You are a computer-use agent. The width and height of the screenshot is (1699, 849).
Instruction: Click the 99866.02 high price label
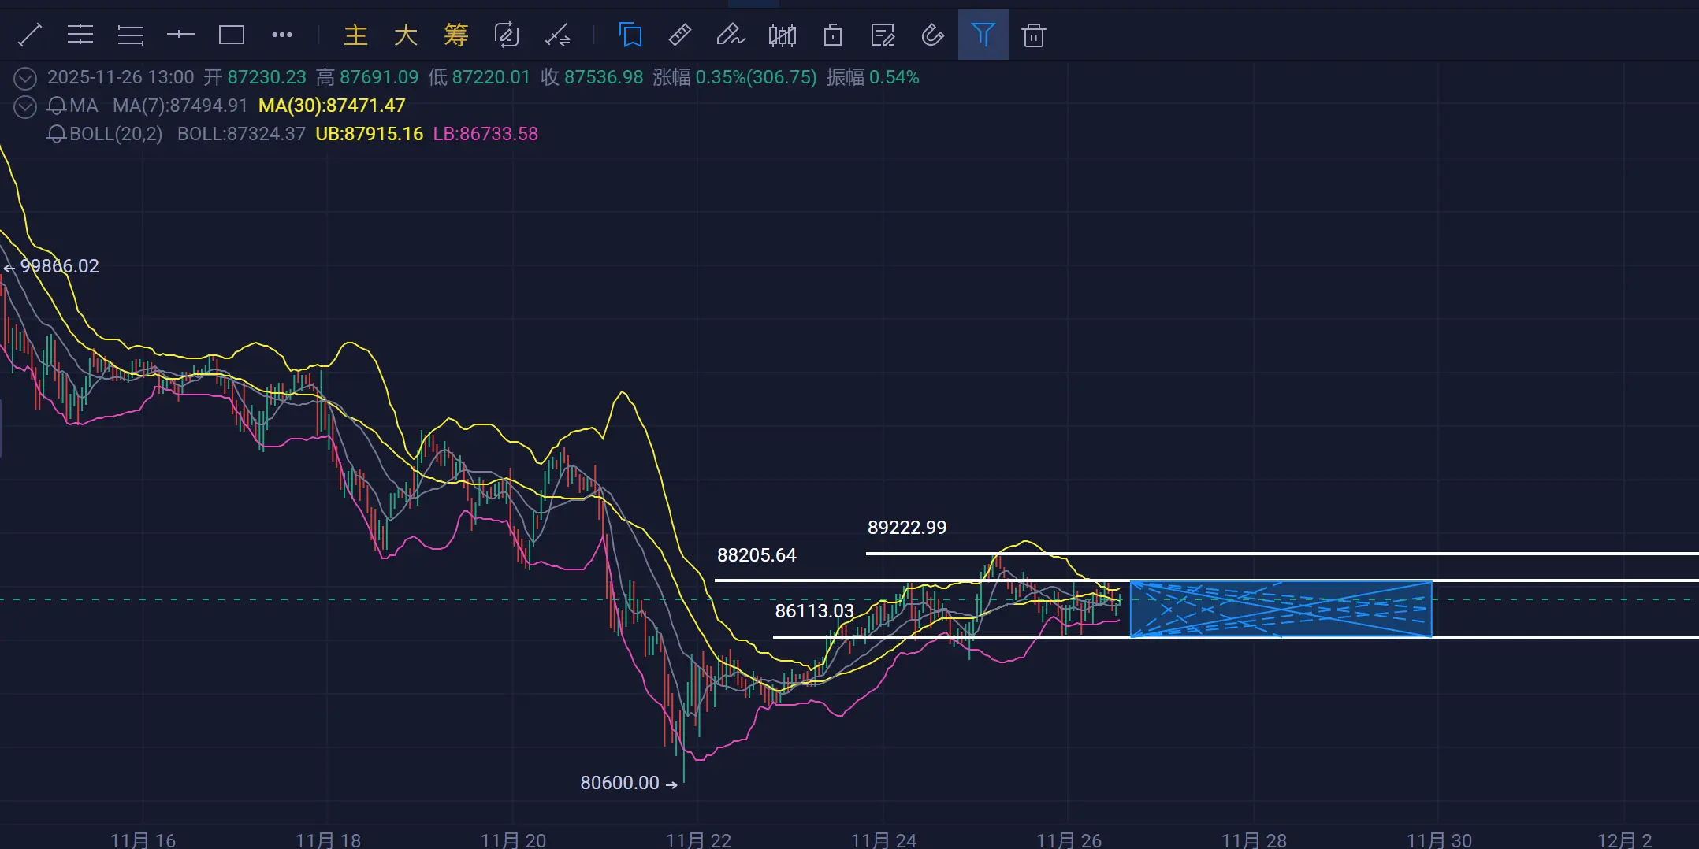tap(60, 266)
